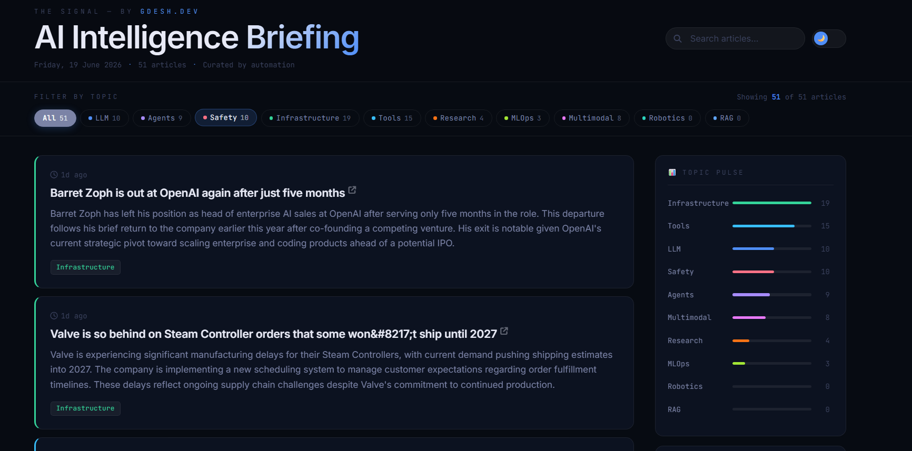Filter by the Robotics 0 chip

pyautogui.click(x=667, y=118)
